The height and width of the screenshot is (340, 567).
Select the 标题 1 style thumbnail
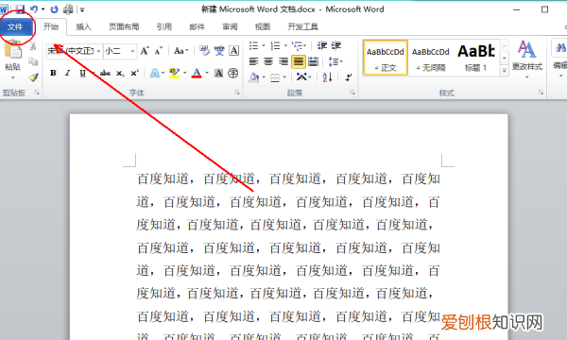(476, 58)
